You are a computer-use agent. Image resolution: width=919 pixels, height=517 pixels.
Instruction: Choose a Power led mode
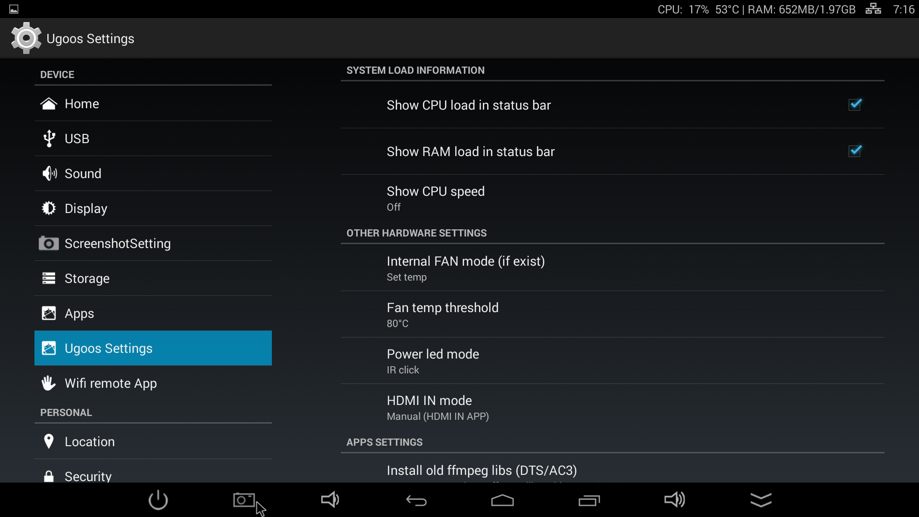(612, 361)
